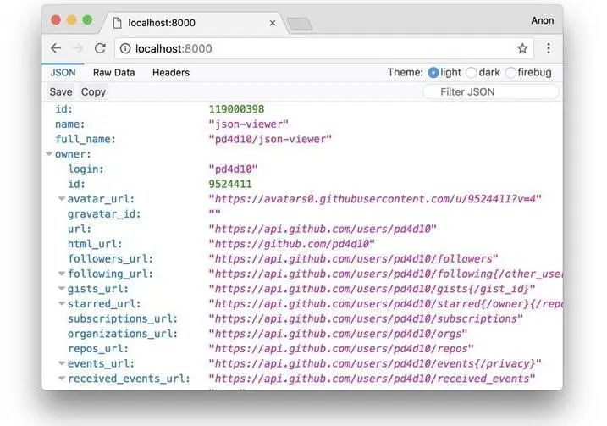Click the site info icon in address bar
607x426 pixels.
pyautogui.click(x=125, y=48)
